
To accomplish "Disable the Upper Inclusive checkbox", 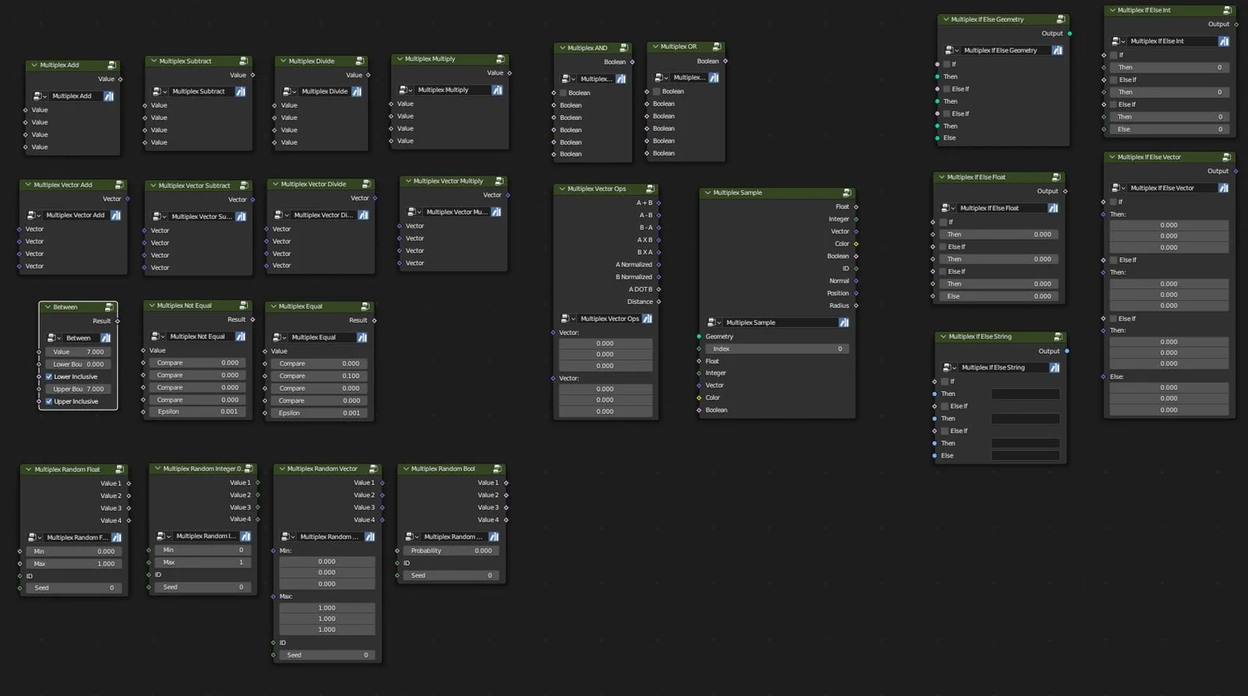I will [49, 402].
